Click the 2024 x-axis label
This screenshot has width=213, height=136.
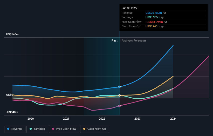coord(173,119)
